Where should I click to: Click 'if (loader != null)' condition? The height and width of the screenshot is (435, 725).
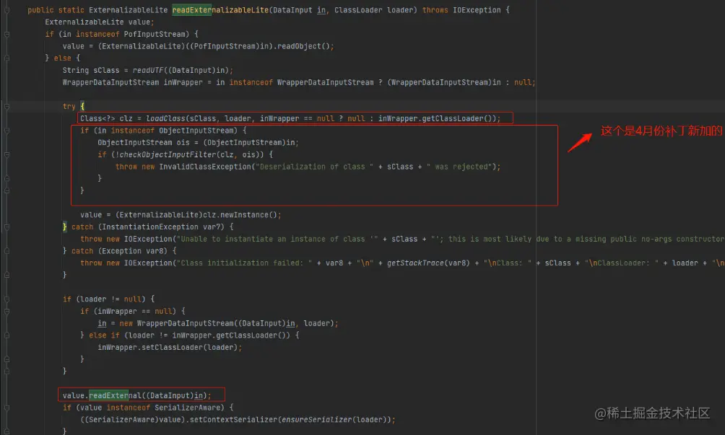click(x=104, y=299)
